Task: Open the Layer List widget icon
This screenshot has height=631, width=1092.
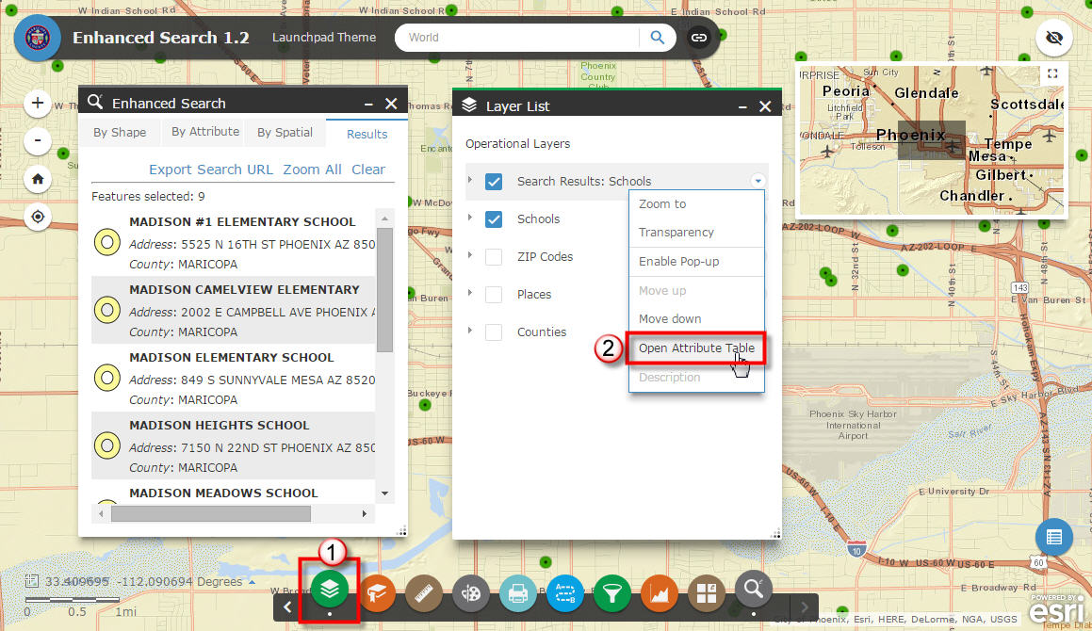Action: pos(330,590)
